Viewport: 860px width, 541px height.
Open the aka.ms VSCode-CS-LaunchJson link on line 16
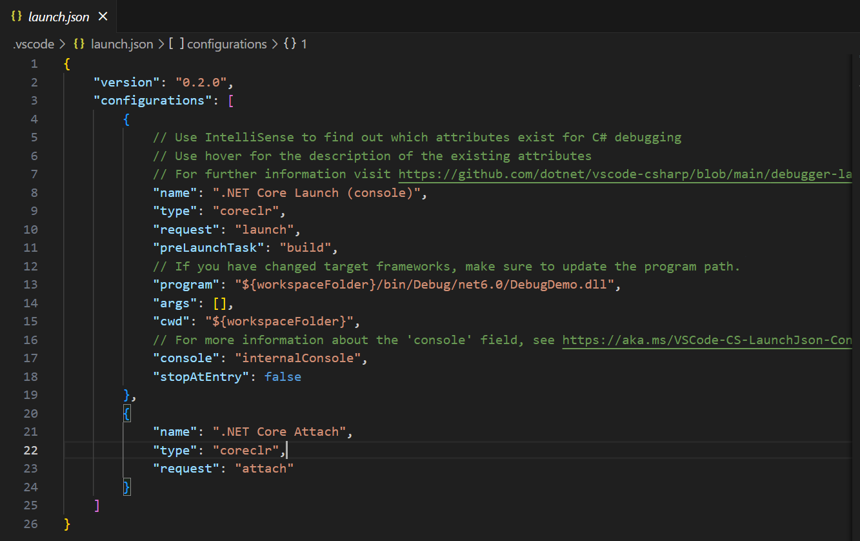pos(707,340)
